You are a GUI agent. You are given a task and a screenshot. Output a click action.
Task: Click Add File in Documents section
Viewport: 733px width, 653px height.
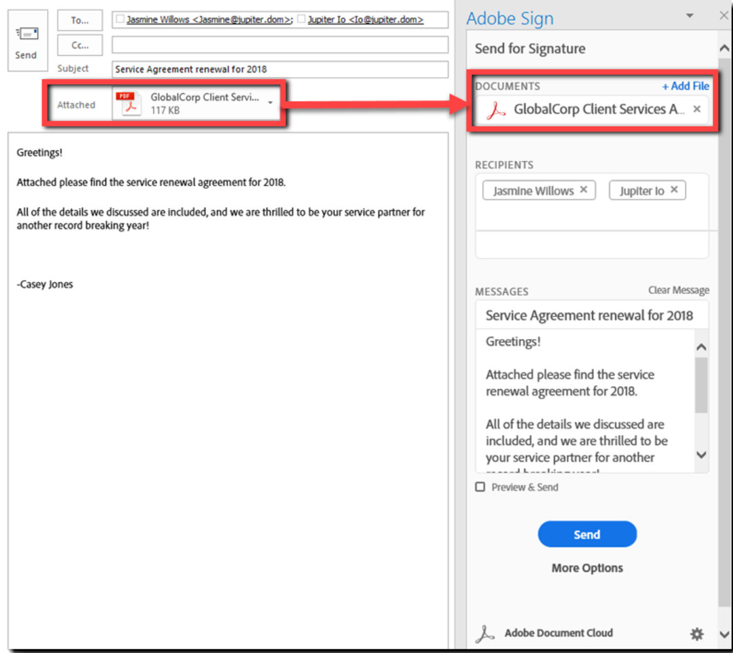[x=685, y=86]
